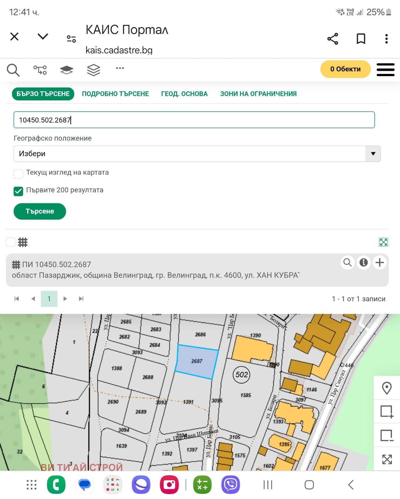Add parcel result with plus icon
400x499 pixels.
(380, 263)
